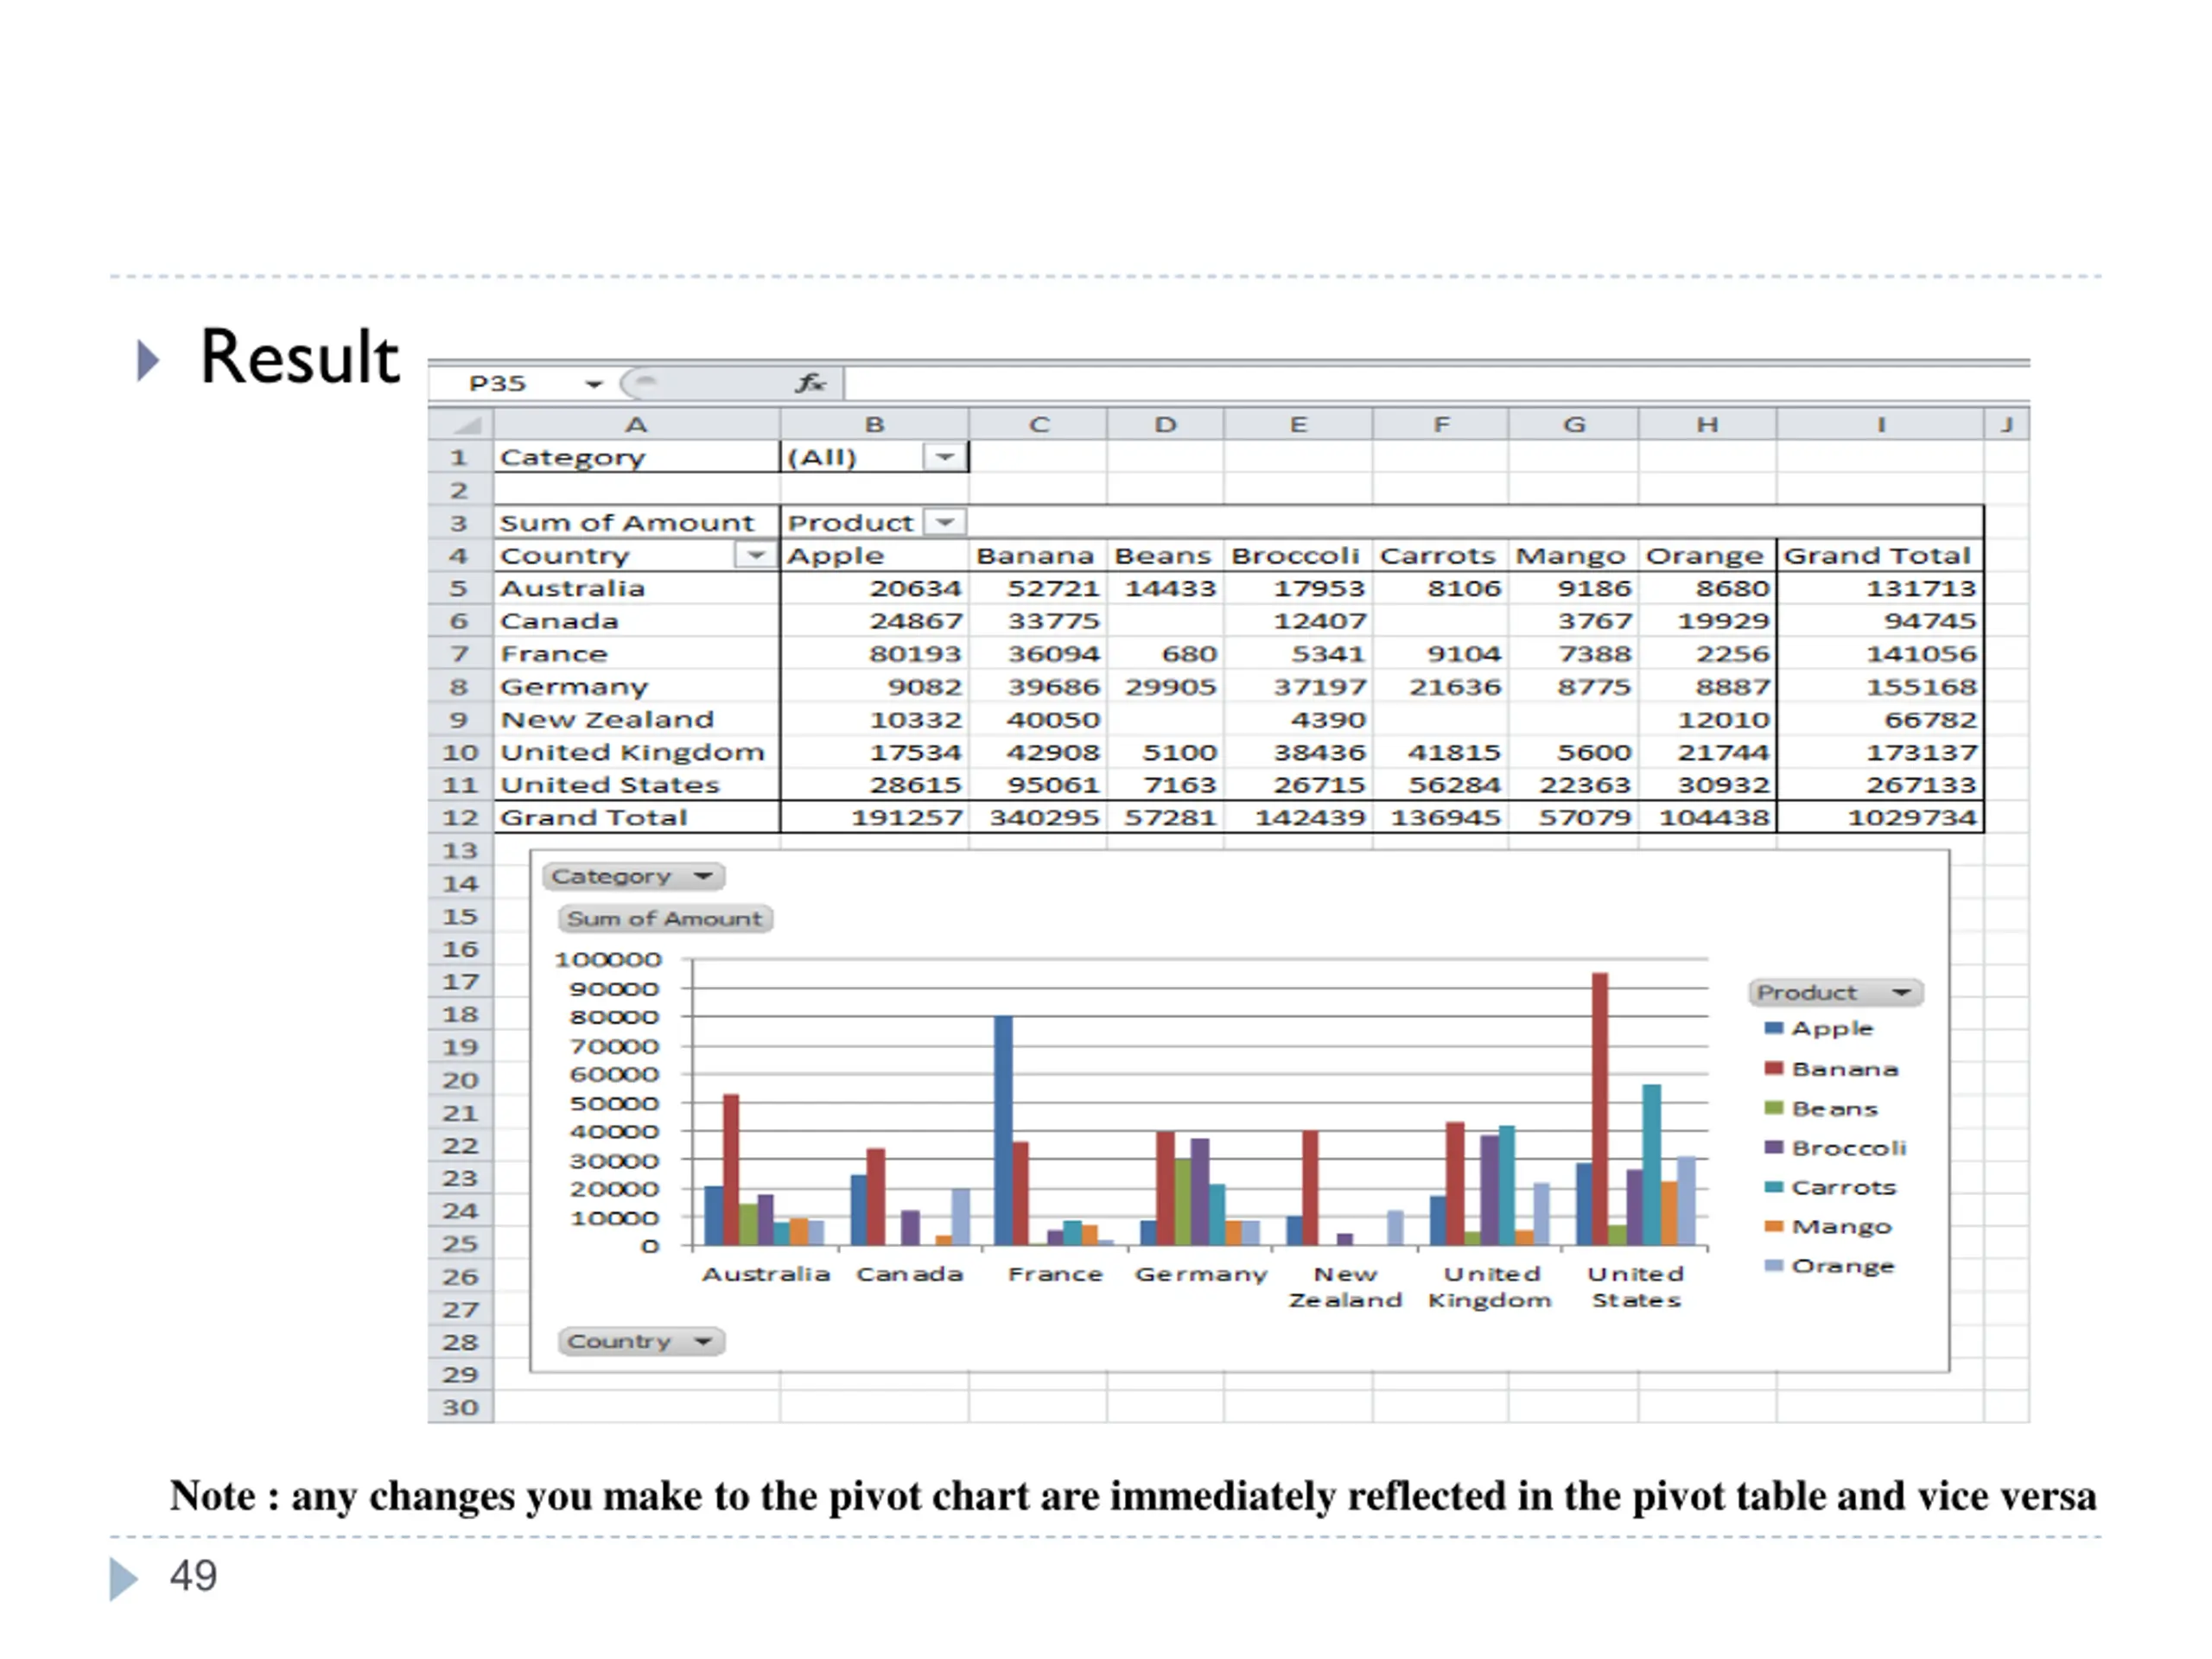Image resolution: width=2212 pixels, height=1659 pixels.
Task: Click the blue Apple legend marker
Action: [1774, 1028]
